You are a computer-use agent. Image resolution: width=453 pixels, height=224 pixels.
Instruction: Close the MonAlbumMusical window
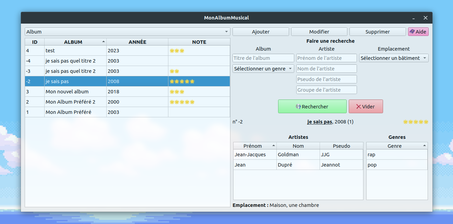click(425, 18)
